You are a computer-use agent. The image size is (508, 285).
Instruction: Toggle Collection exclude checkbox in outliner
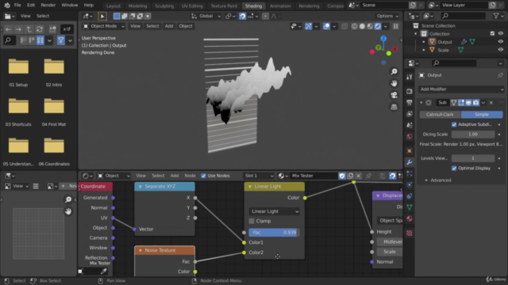(x=492, y=33)
